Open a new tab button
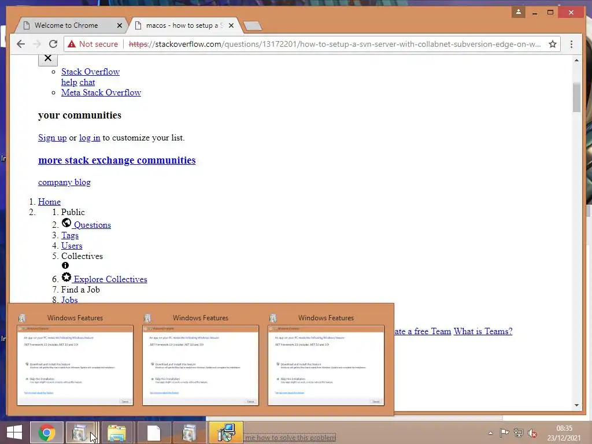The height and width of the screenshot is (444, 592). (x=253, y=25)
